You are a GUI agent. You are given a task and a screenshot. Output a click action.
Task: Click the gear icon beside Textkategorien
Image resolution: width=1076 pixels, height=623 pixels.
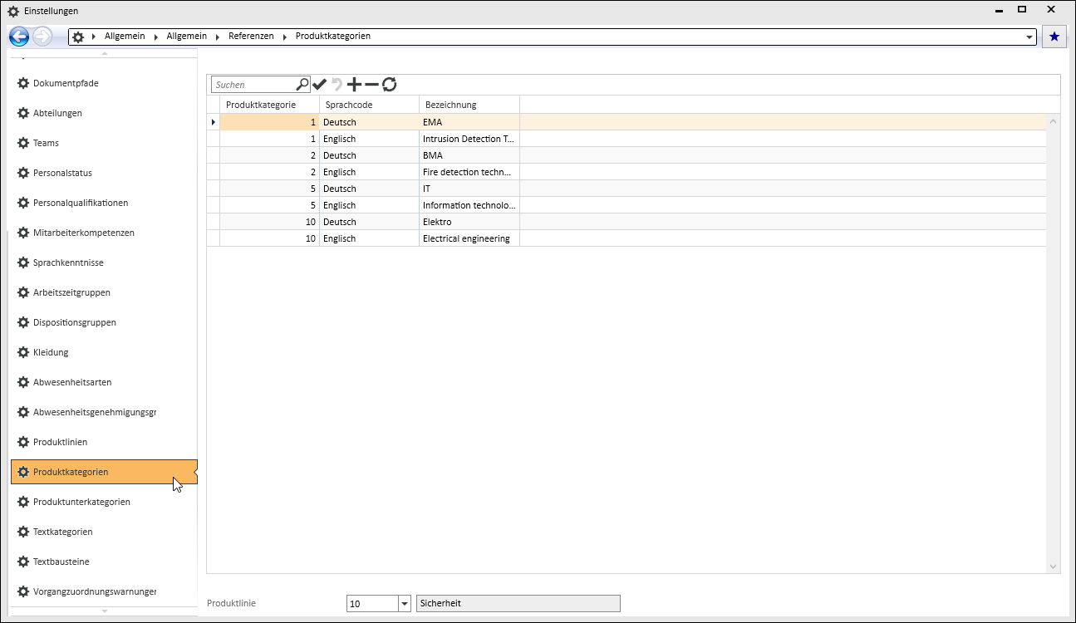click(23, 532)
